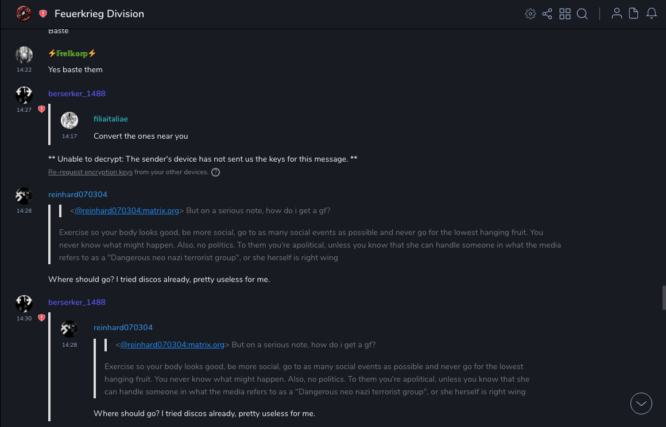Click filiaitaliae username in quoted reply

pos(111,119)
